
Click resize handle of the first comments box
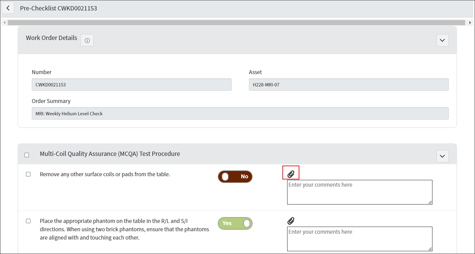pos(430,202)
